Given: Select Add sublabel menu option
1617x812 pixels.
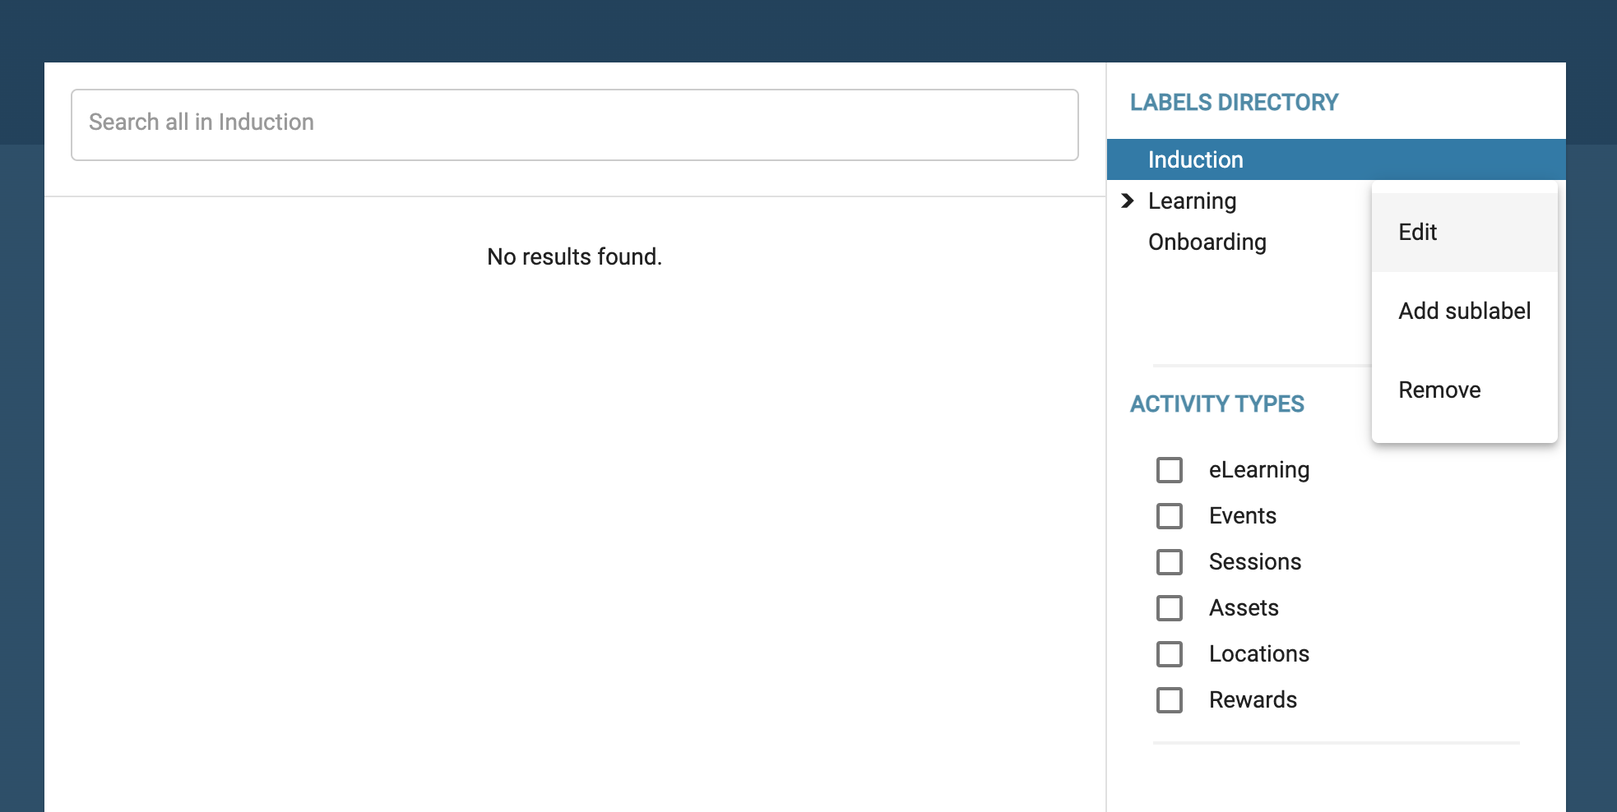Looking at the screenshot, I should (1464, 311).
